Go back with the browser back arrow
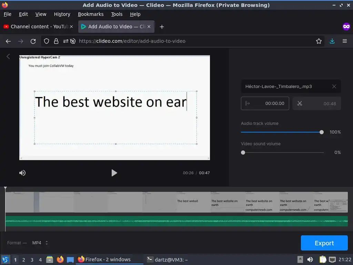353x265 pixels. point(8,41)
